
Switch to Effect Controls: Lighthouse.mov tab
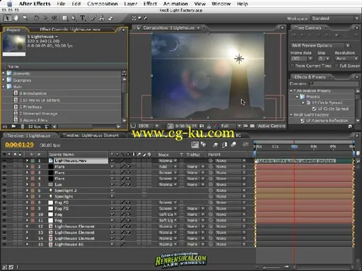coord(70,30)
